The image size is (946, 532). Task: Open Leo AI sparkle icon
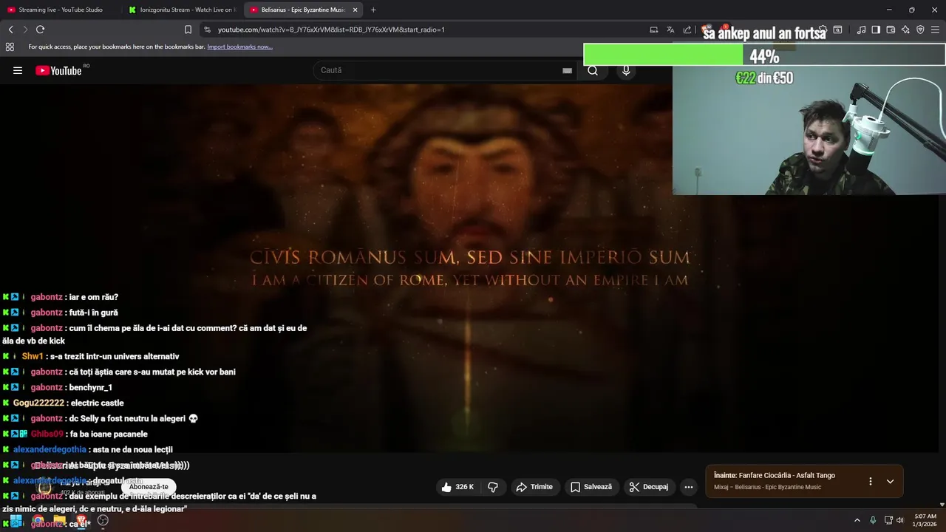click(x=905, y=30)
